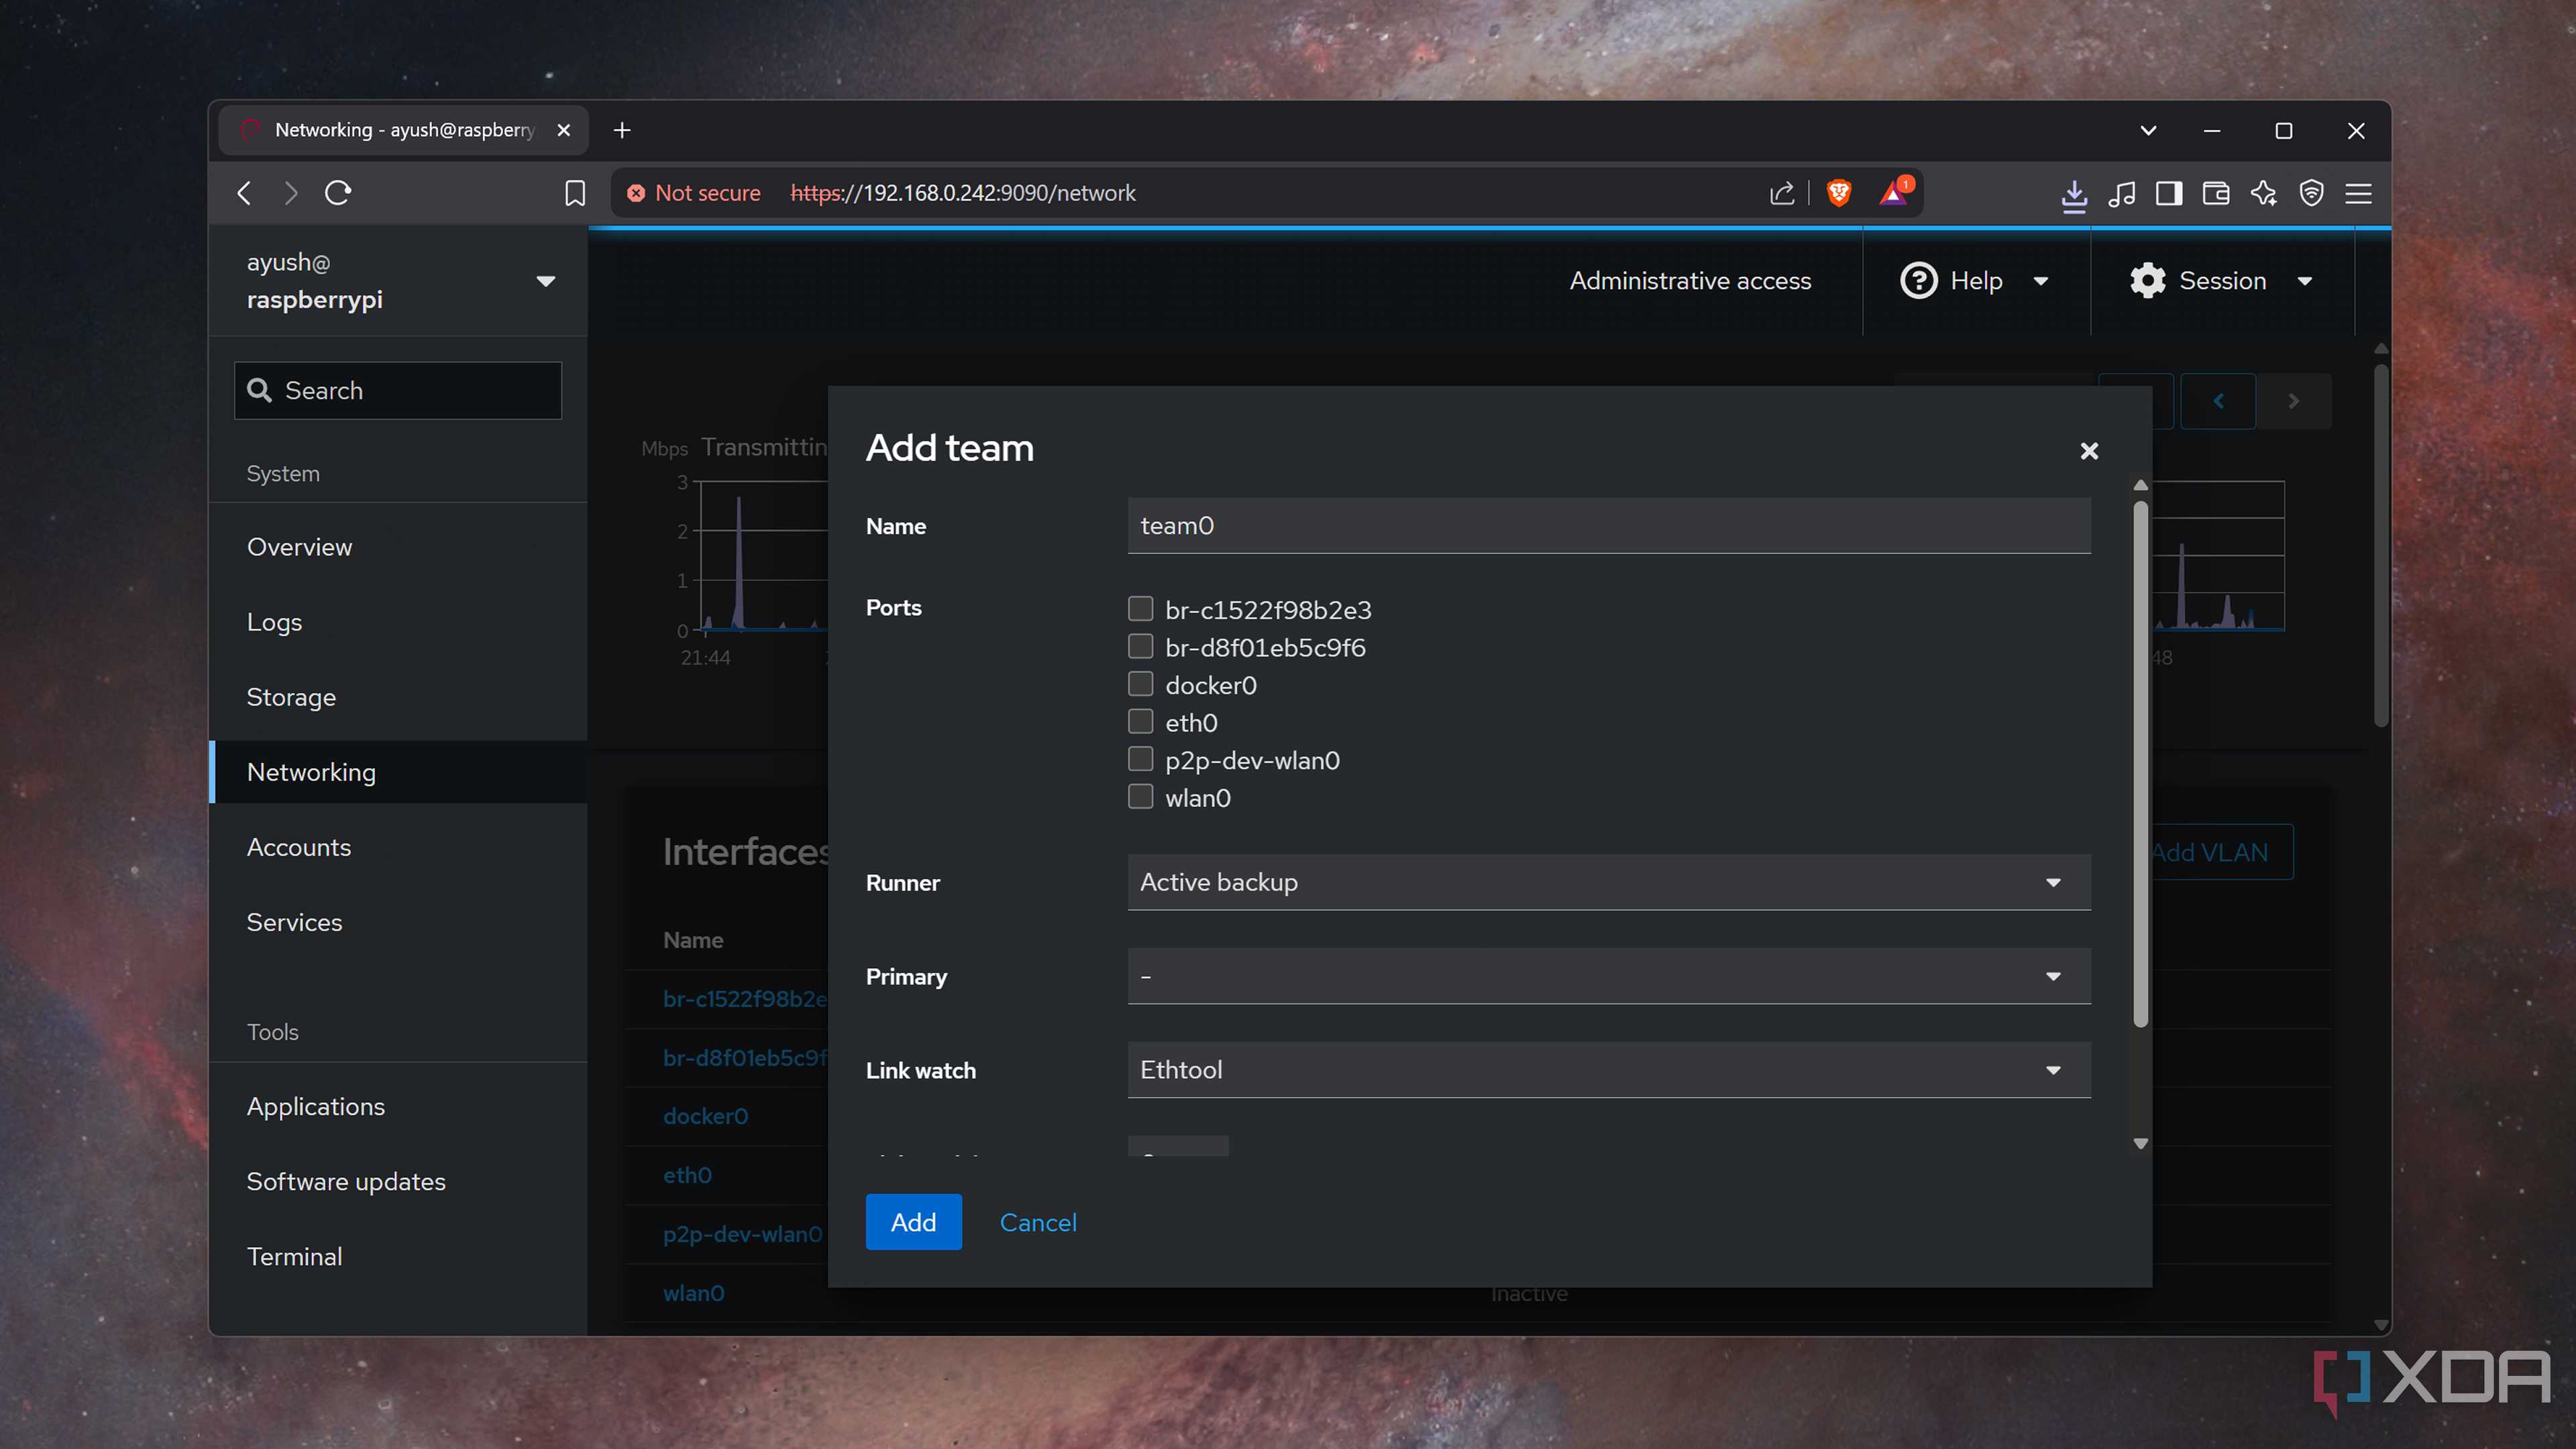Close the Networking browser tab
The image size is (2576, 1449).
pyautogui.click(x=564, y=130)
